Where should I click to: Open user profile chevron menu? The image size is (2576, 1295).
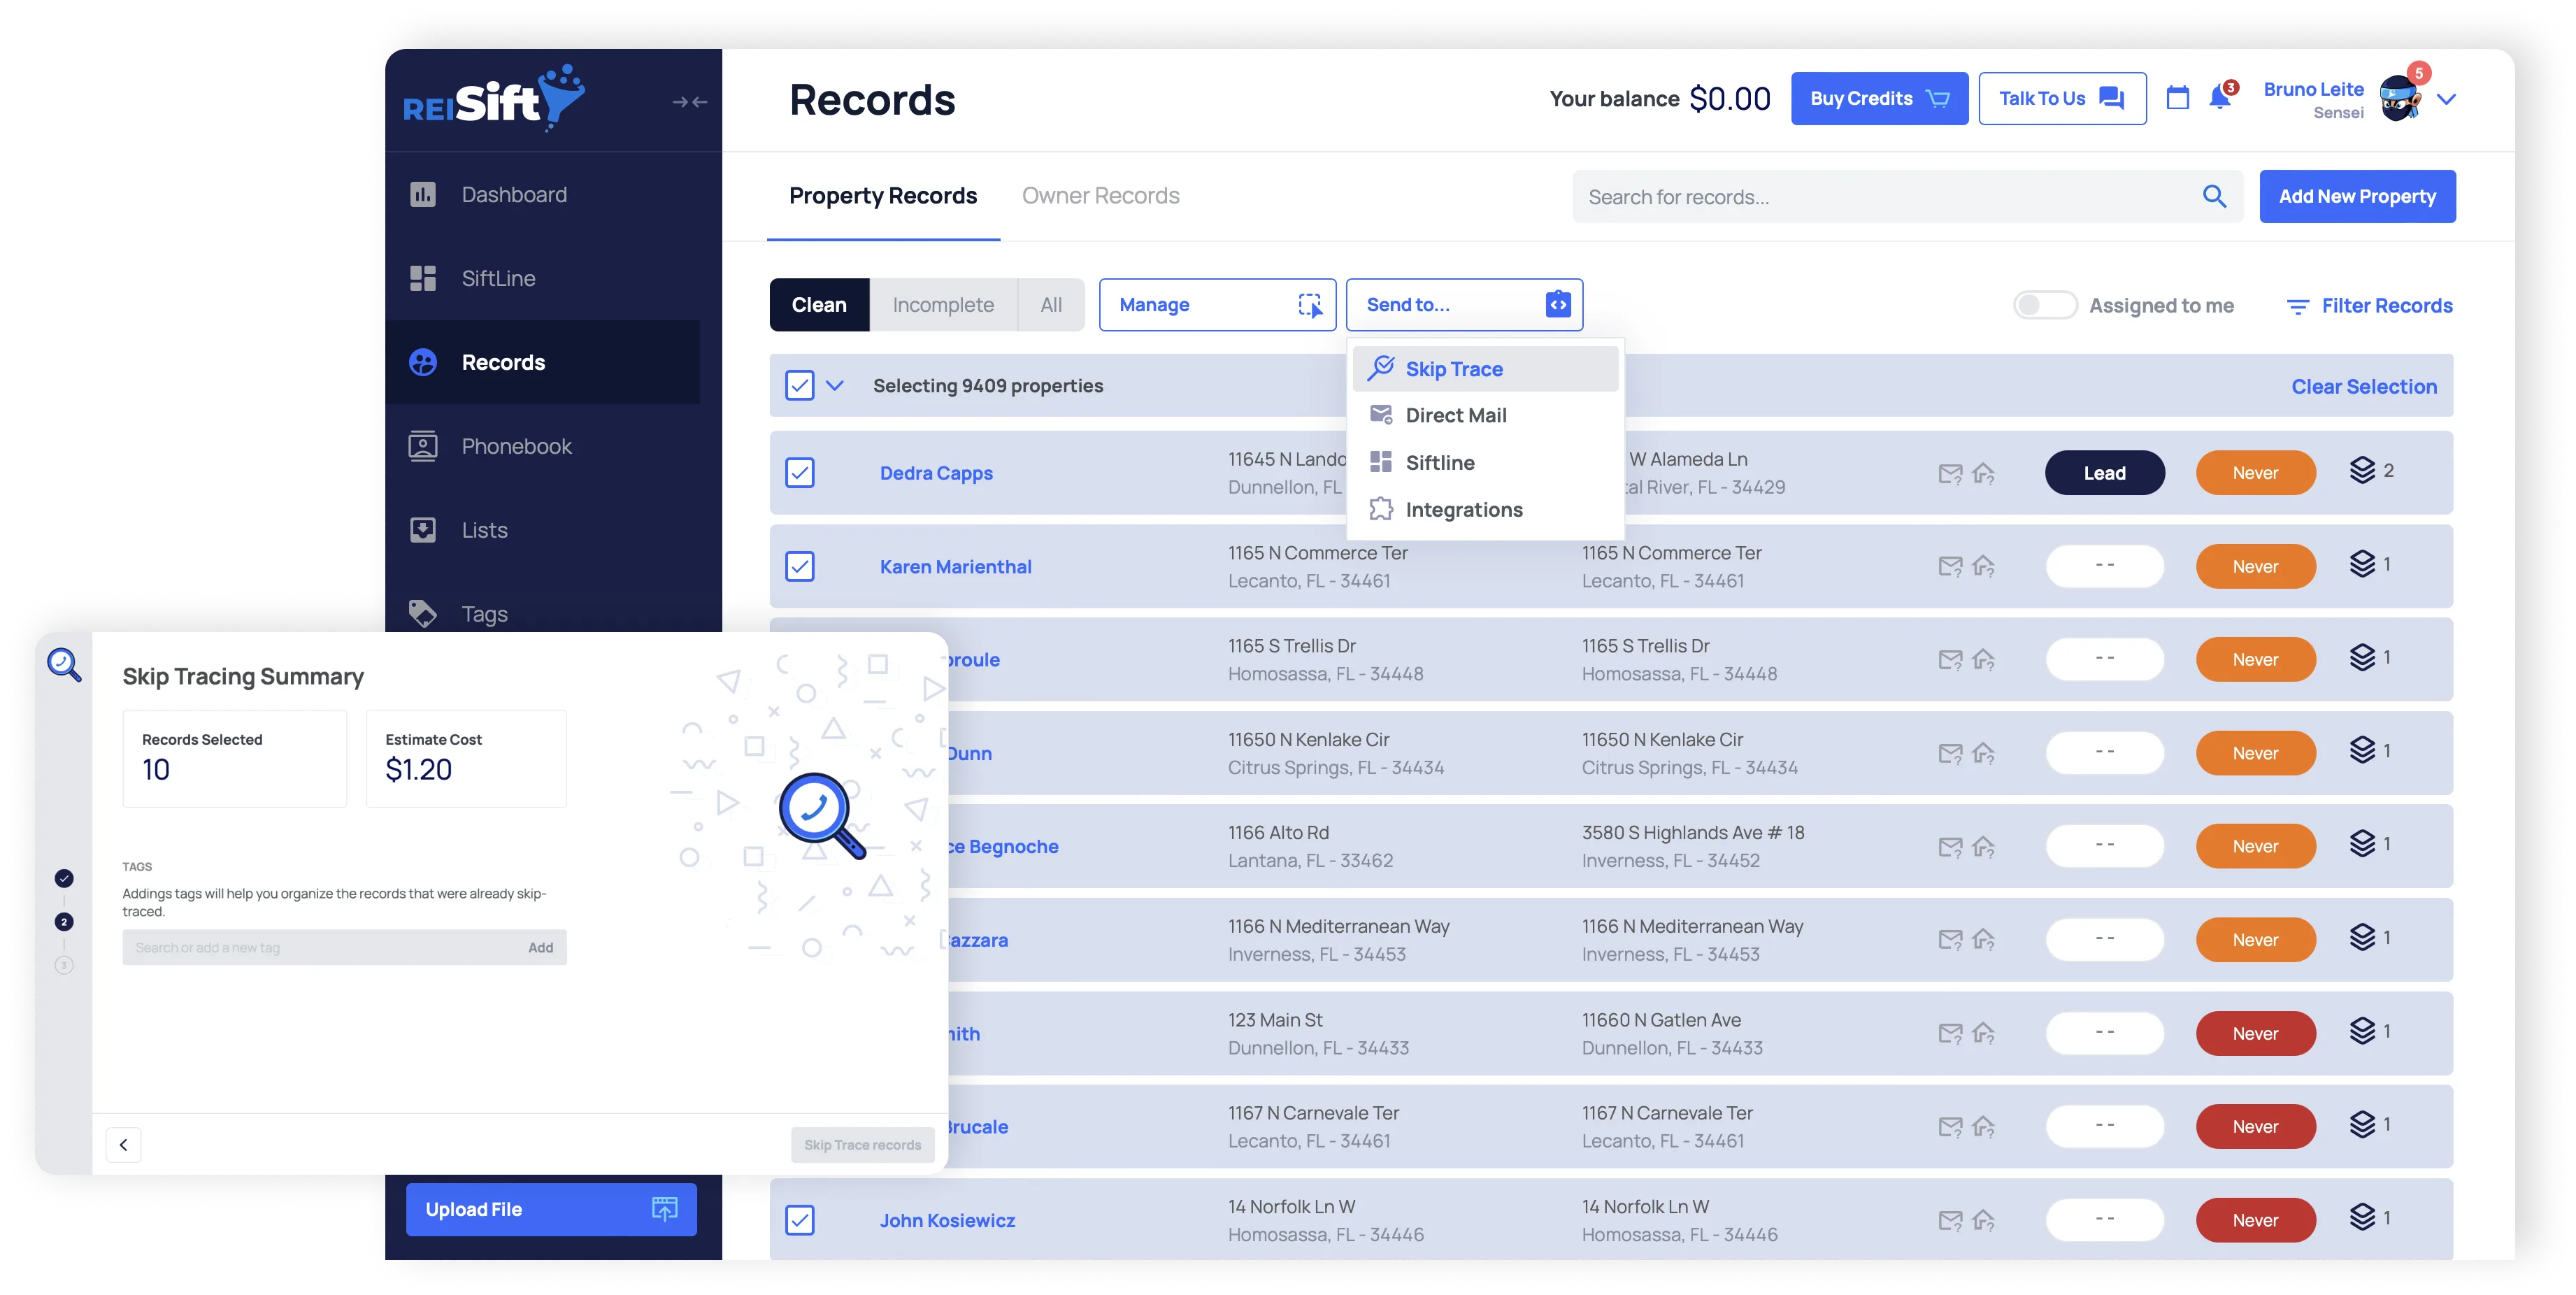click(x=2446, y=99)
